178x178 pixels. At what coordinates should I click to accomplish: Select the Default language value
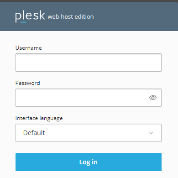point(34,133)
